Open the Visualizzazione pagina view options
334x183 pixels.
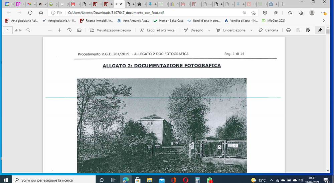[x=110, y=30]
